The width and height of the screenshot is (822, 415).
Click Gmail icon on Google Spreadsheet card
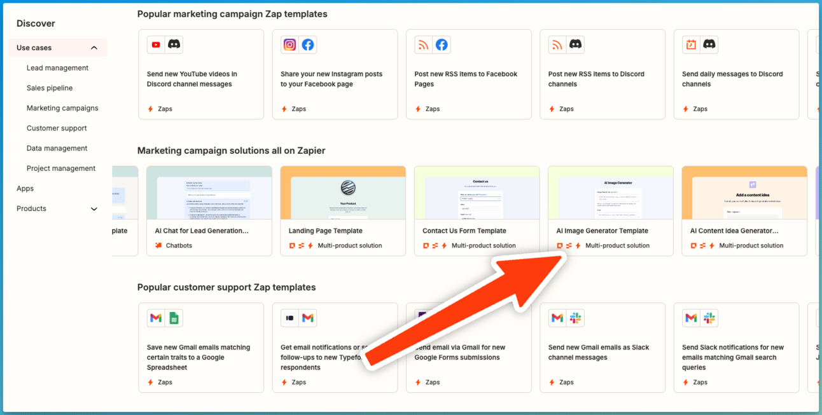point(156,318)
